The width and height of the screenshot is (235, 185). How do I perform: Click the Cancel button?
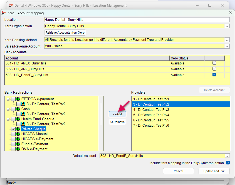[x=178, y=171]
